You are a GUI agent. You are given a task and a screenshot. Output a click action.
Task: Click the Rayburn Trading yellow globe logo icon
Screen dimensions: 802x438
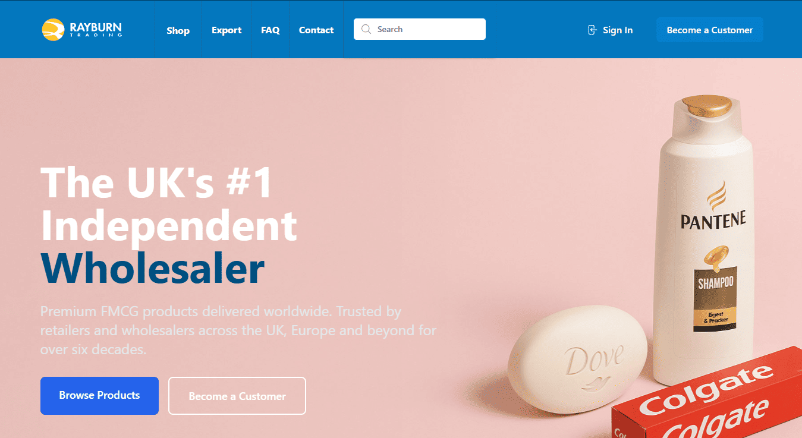click(54, 30)
